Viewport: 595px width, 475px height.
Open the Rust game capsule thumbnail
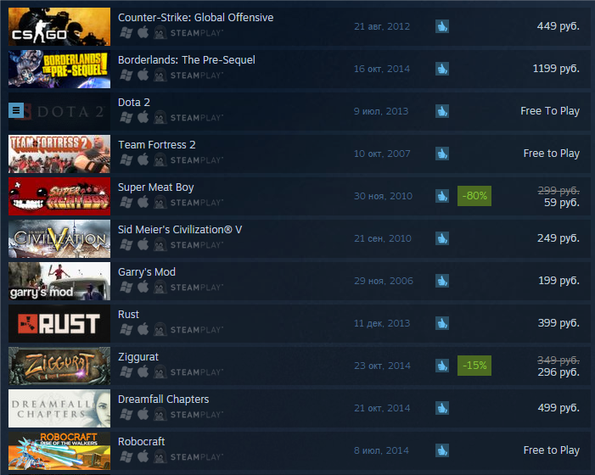(x=59, y=323)
